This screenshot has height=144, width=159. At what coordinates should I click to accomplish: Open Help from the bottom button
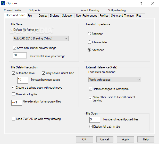pos(146,139)
